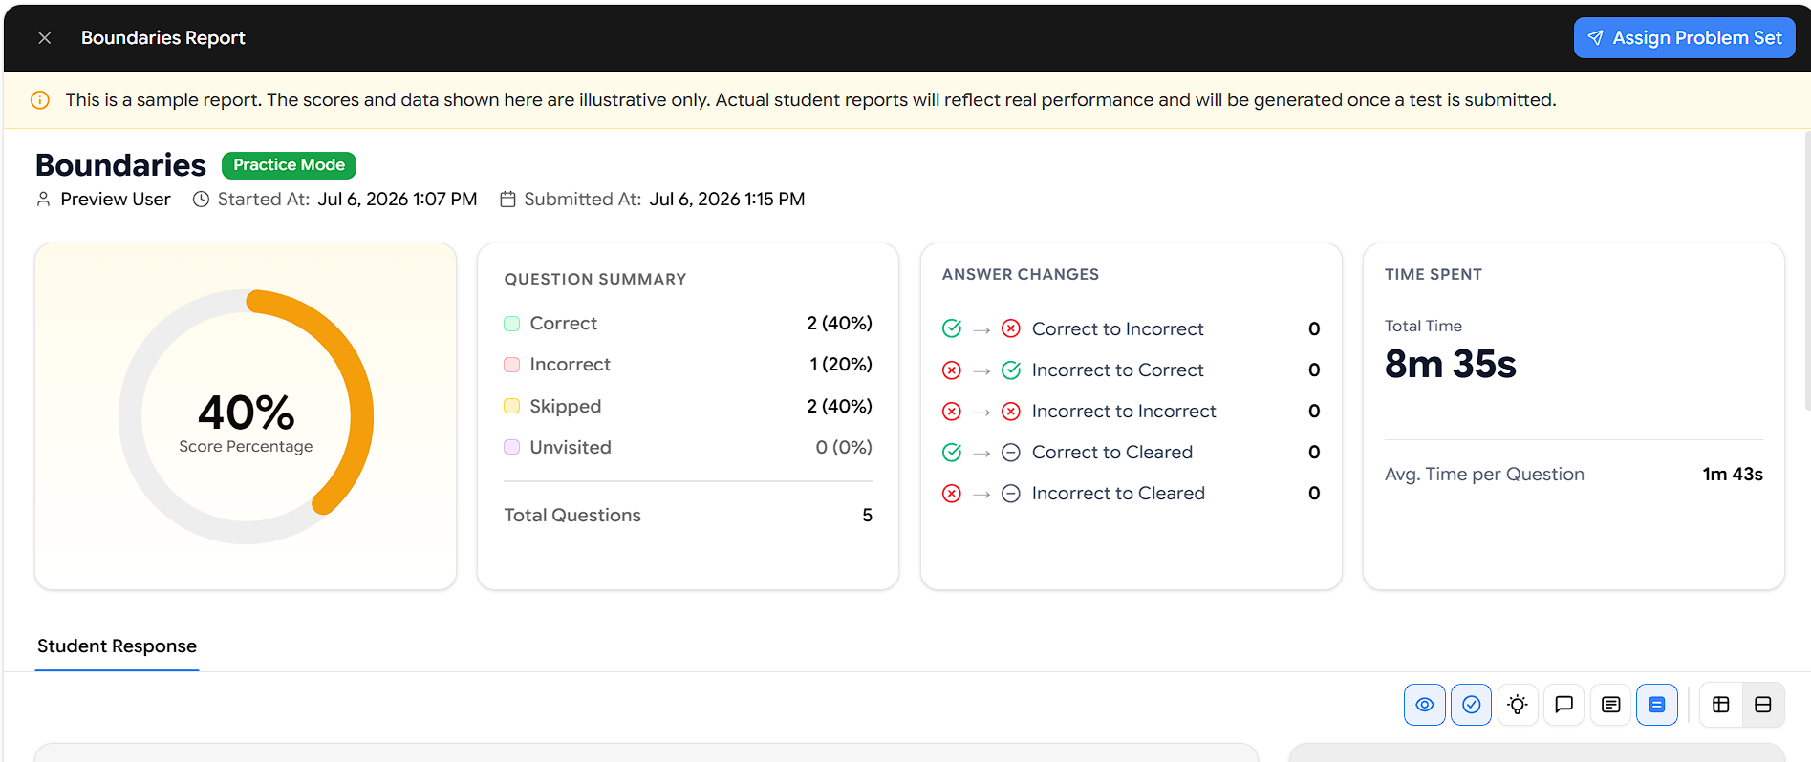The width and height of the screenshot is (1811, 762).
Task: Click the speech bubble comment icon
Action: 1563,705
